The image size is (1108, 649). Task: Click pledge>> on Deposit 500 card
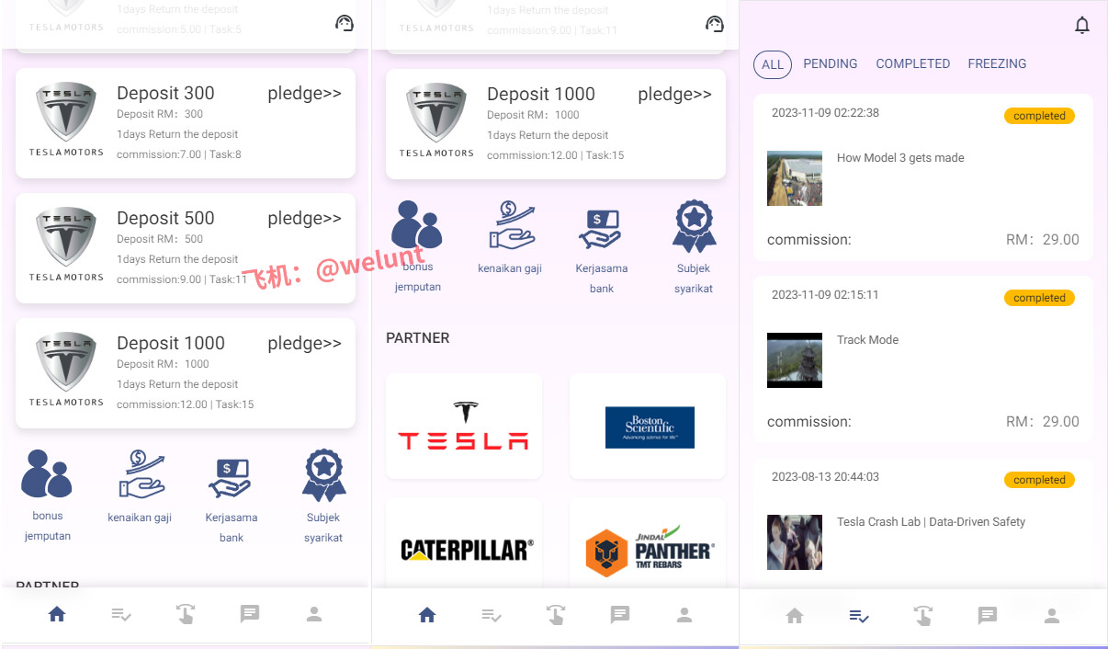[304, 218]
